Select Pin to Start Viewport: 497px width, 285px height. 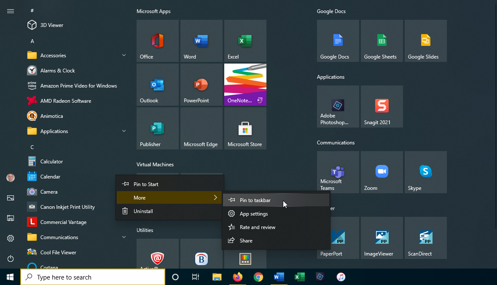click(169, 184)
